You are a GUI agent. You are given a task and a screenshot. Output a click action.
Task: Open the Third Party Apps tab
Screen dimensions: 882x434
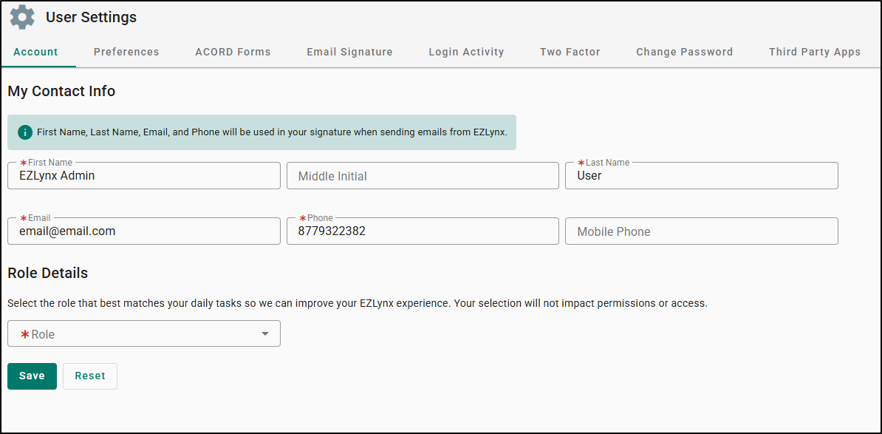(x=815, y=52)
